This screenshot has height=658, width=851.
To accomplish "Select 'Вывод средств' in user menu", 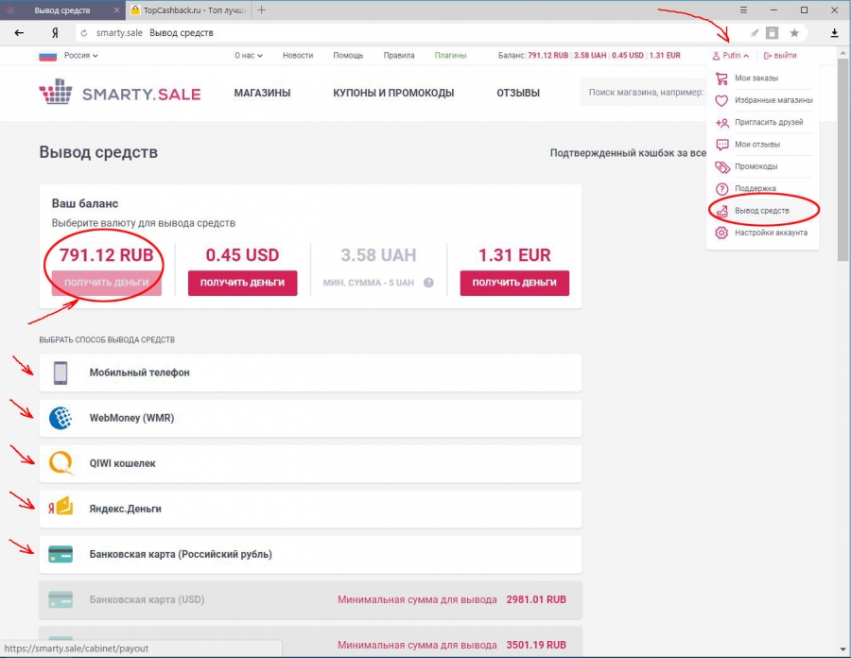I will coord(761,211).
